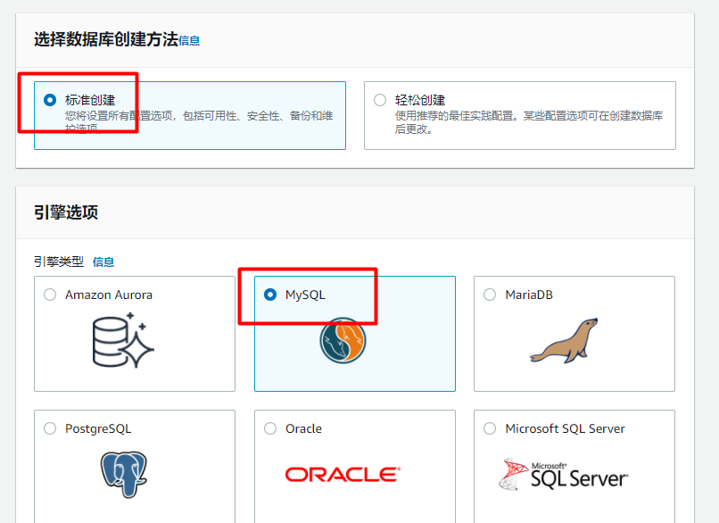Choose the PostgreSQL engine radio button
This screenshot has height=523, width=719.
pos(50,428)
